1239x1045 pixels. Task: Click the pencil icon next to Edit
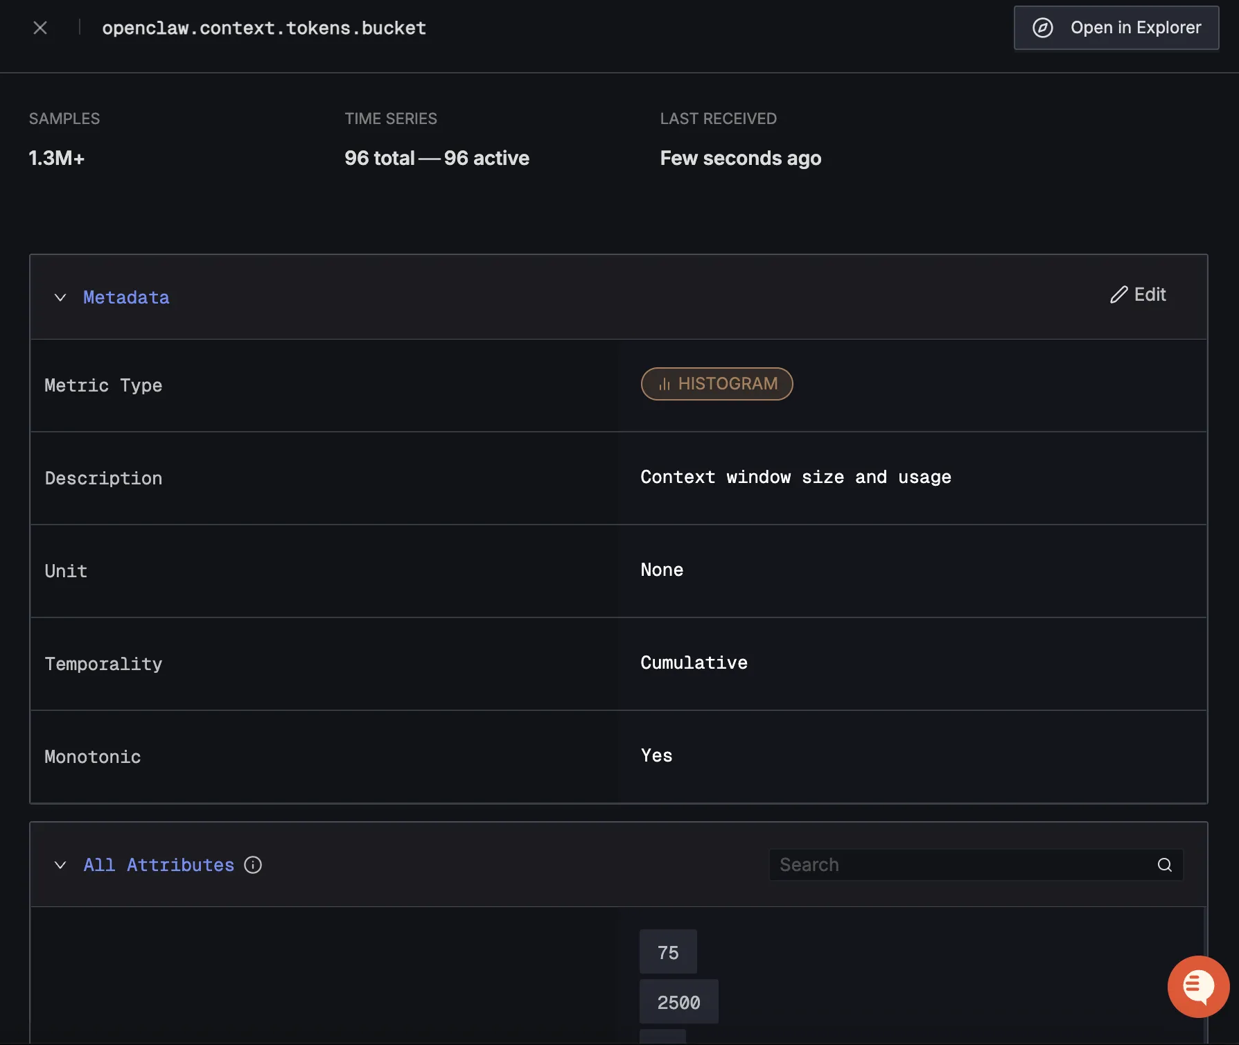pos(1118,295)
